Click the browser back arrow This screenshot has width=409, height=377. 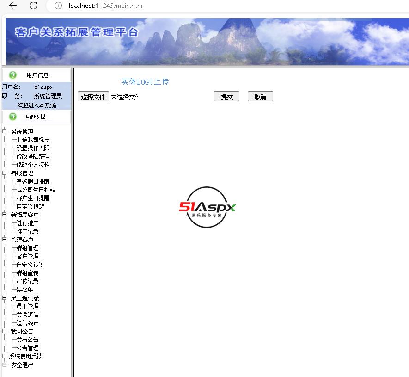[13, 6]
